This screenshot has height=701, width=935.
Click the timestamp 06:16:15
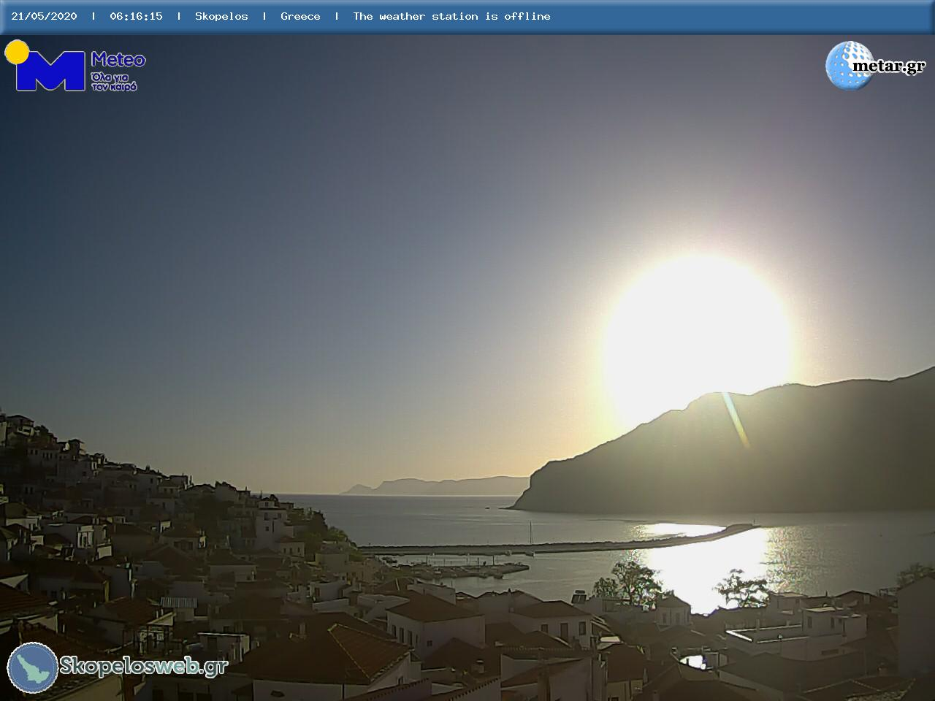point(136,16)
